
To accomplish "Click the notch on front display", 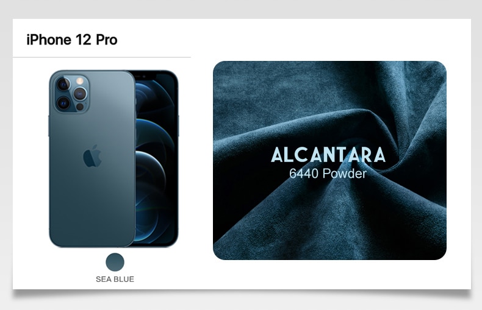I will coord(145,76).
